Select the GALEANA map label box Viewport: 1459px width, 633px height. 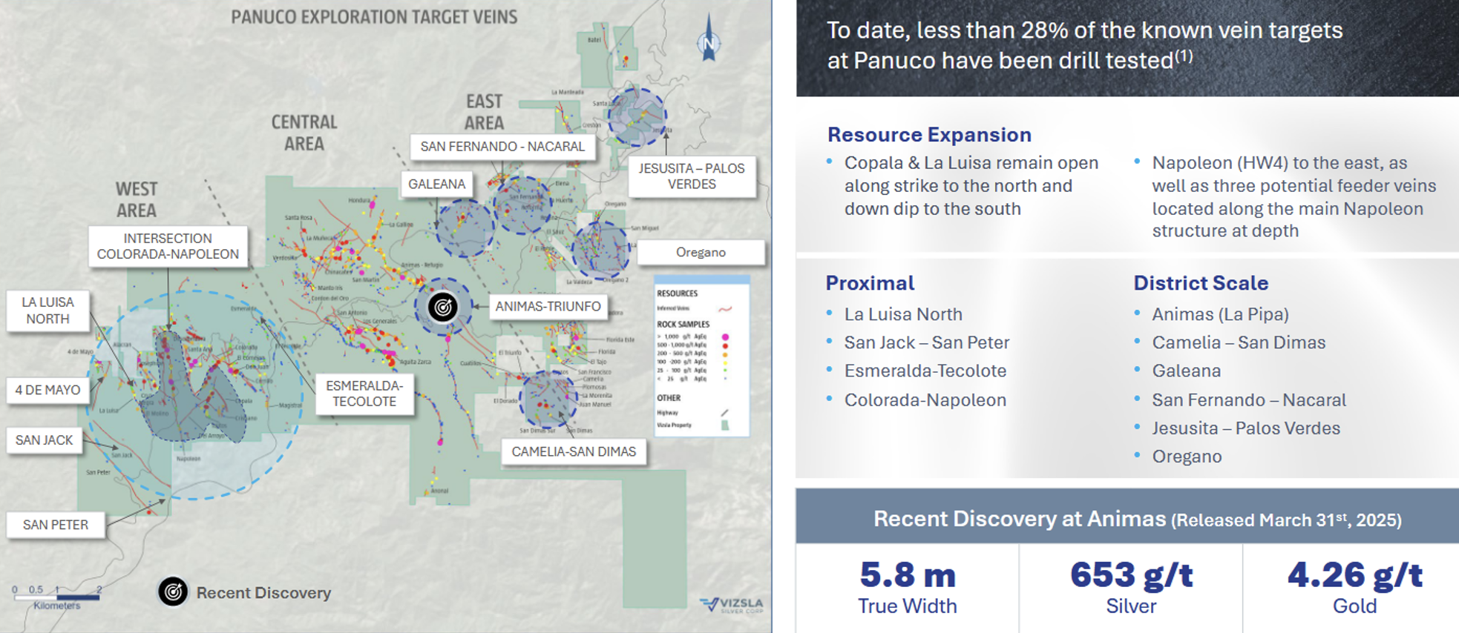[x=436, y=184]
